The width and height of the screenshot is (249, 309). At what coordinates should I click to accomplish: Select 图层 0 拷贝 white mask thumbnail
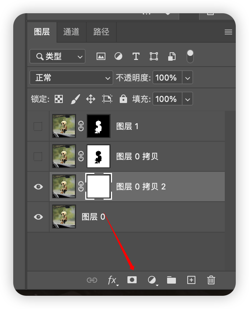(98, 156)
